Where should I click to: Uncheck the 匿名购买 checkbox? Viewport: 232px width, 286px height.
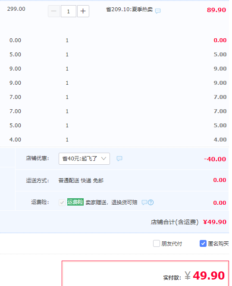coord(203,243)
